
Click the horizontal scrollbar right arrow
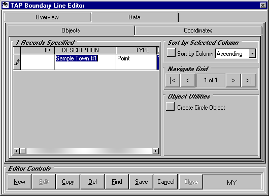[155, 151]
